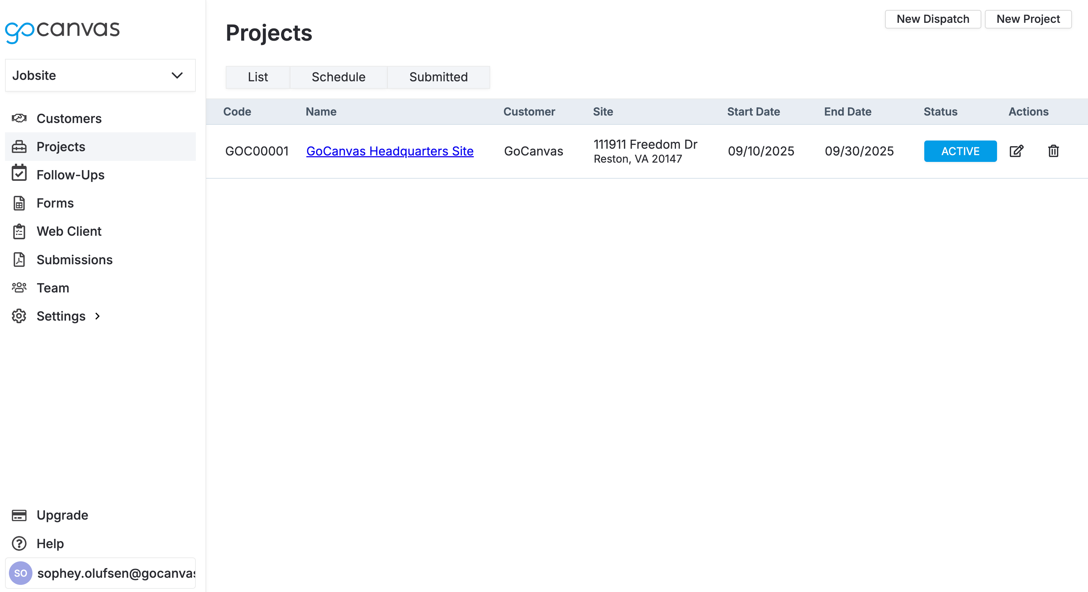This screenshot has height=592, width=1088.
Task: Click the Submissions PDF icon
Action: pyautogui.click(x=19, y=260)
